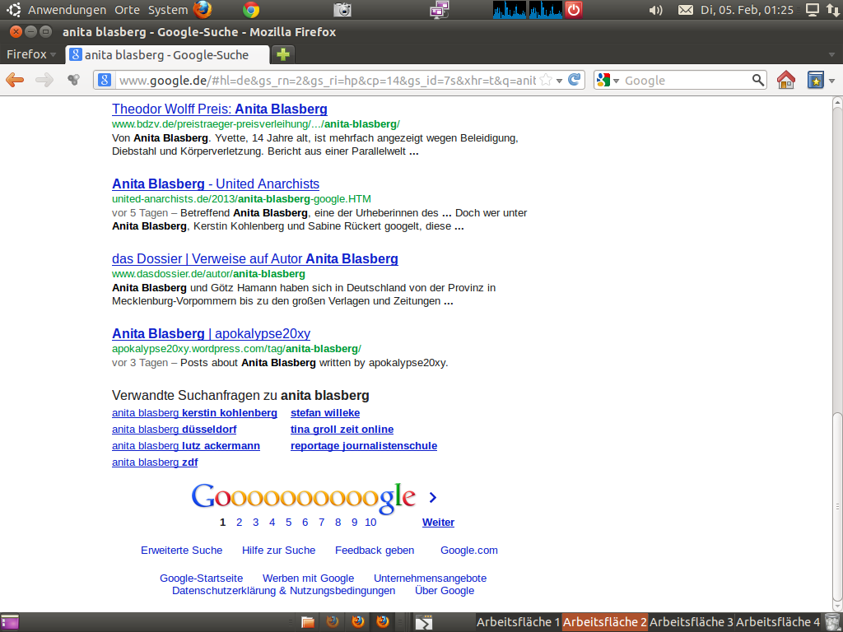Click the address bar URL field

point(327,80)
